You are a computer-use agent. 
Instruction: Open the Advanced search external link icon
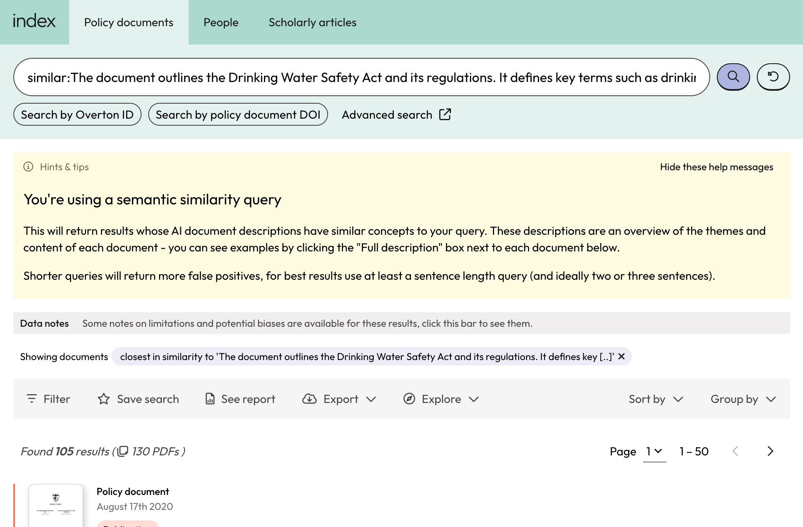coord(445,114)
